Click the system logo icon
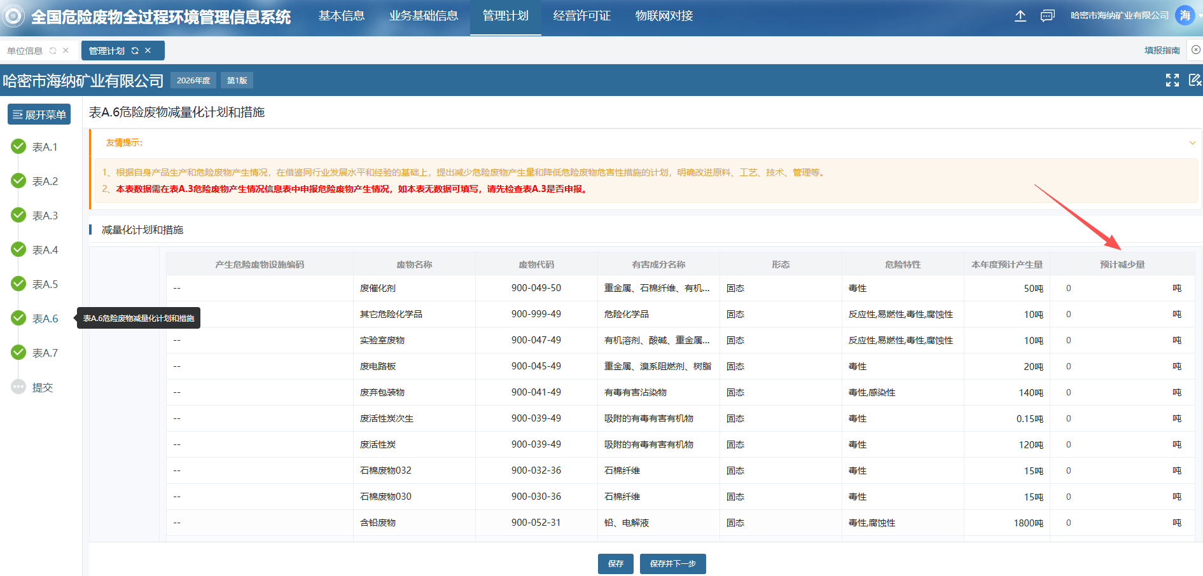The width and height of the screenshot is (1203, 576). 13,17
